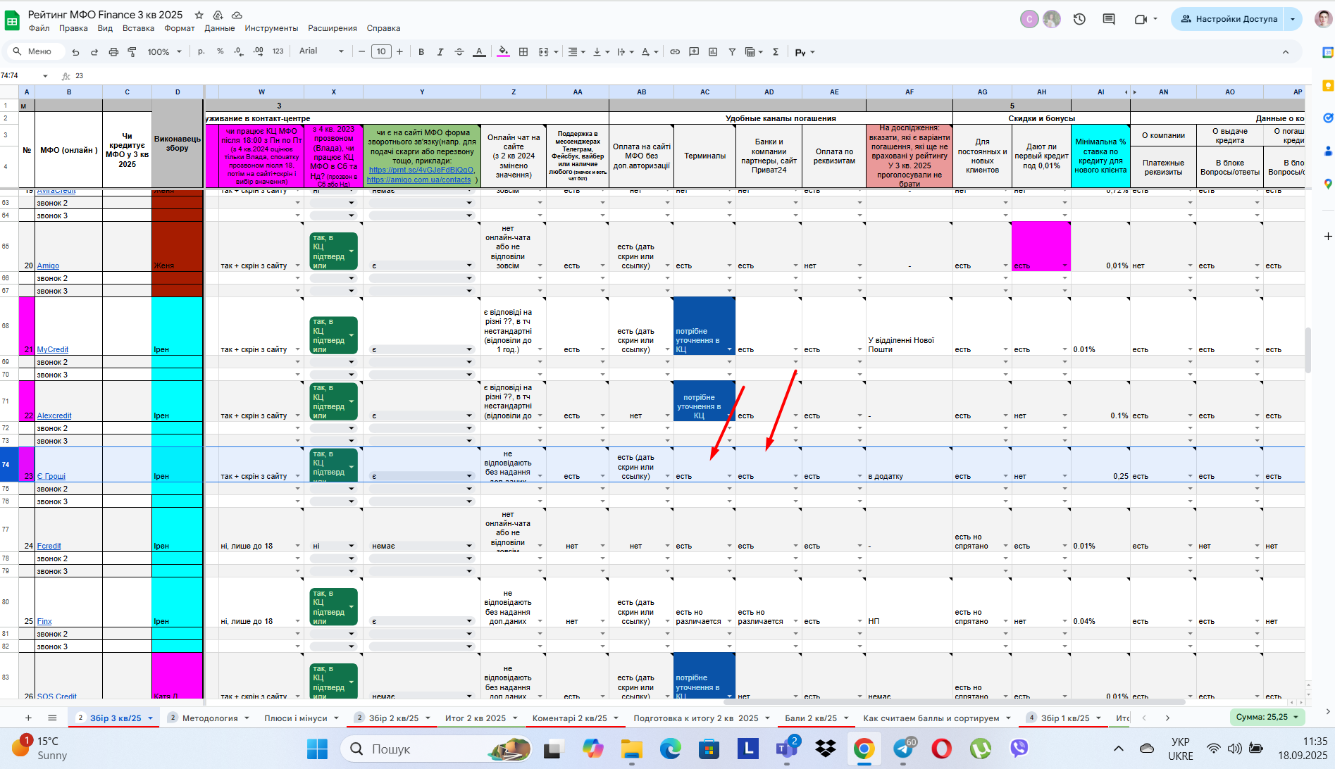Toggle strikethrough formatting
Viewport: 1335px width, 769px height.
(459, 52)
